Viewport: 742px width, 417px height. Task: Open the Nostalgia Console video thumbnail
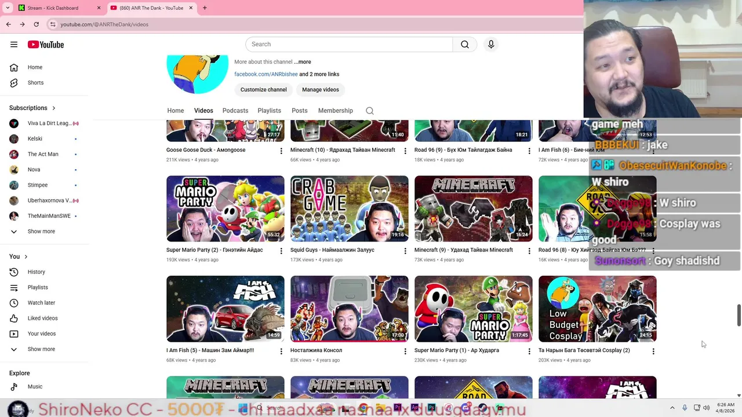pyautogui.click(x=350, y=309)
